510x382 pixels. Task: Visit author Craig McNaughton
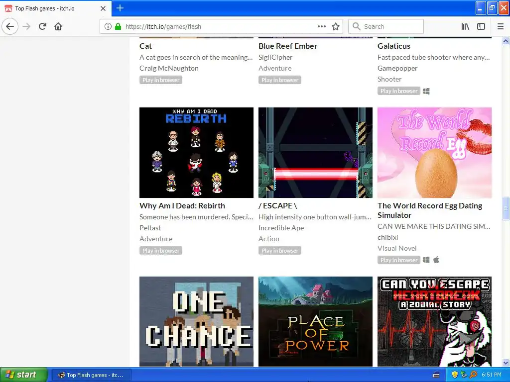click(x=169, y=68)
